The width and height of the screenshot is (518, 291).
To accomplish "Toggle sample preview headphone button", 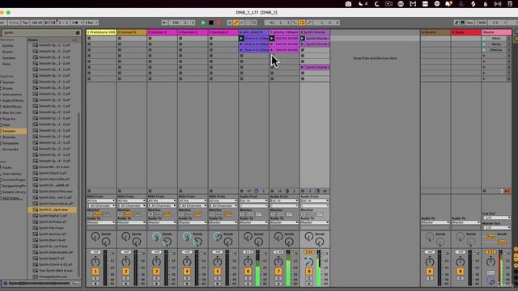I will point(5,283).
